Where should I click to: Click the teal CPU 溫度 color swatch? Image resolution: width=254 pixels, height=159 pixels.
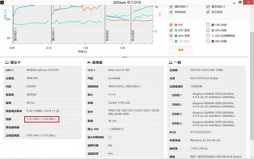(176, 30)
